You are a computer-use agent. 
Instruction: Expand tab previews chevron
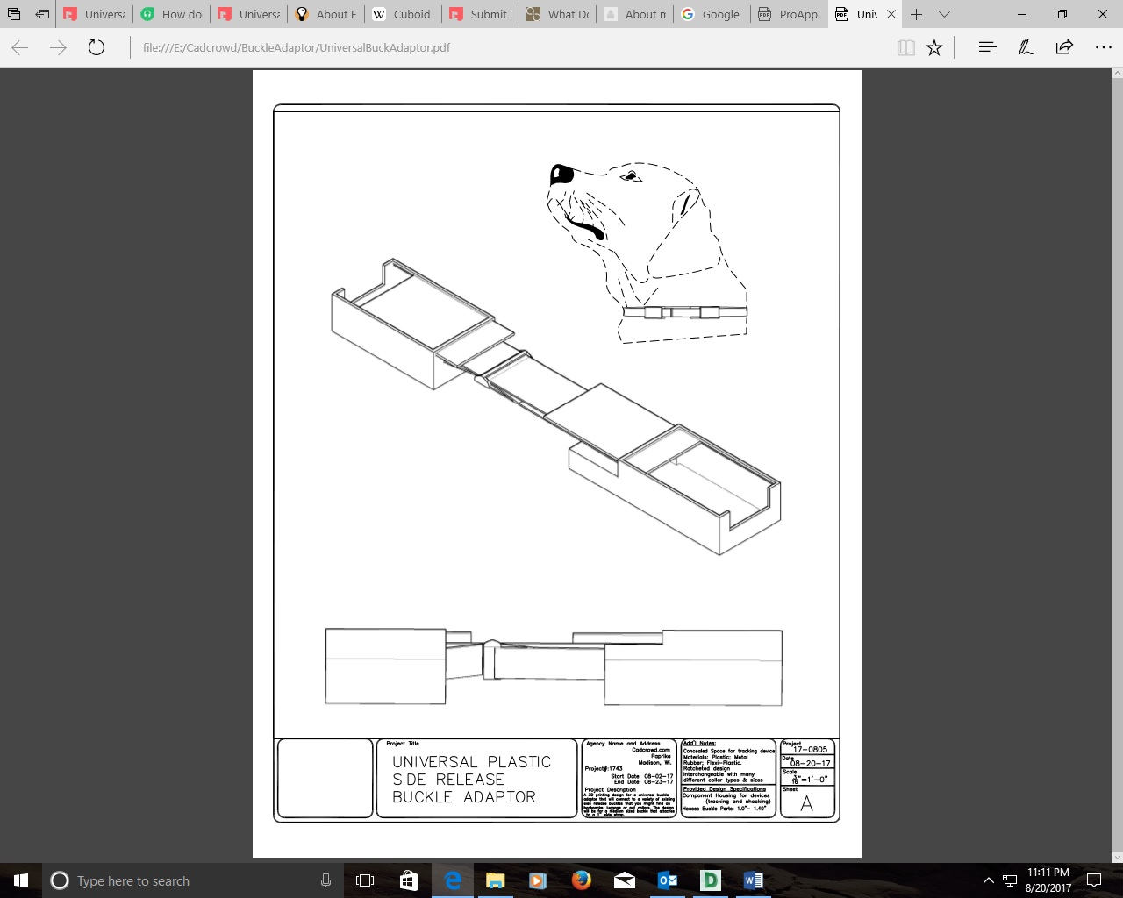pos(944,14)
